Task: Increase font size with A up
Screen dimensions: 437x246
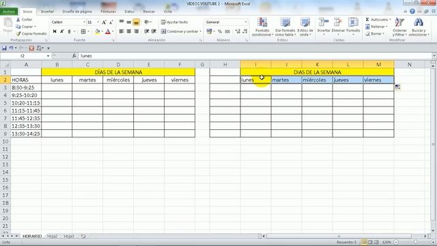Action: pos(104,22)
